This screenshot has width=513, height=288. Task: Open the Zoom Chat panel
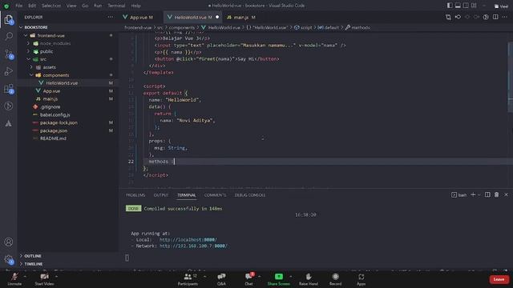point(249,279)
